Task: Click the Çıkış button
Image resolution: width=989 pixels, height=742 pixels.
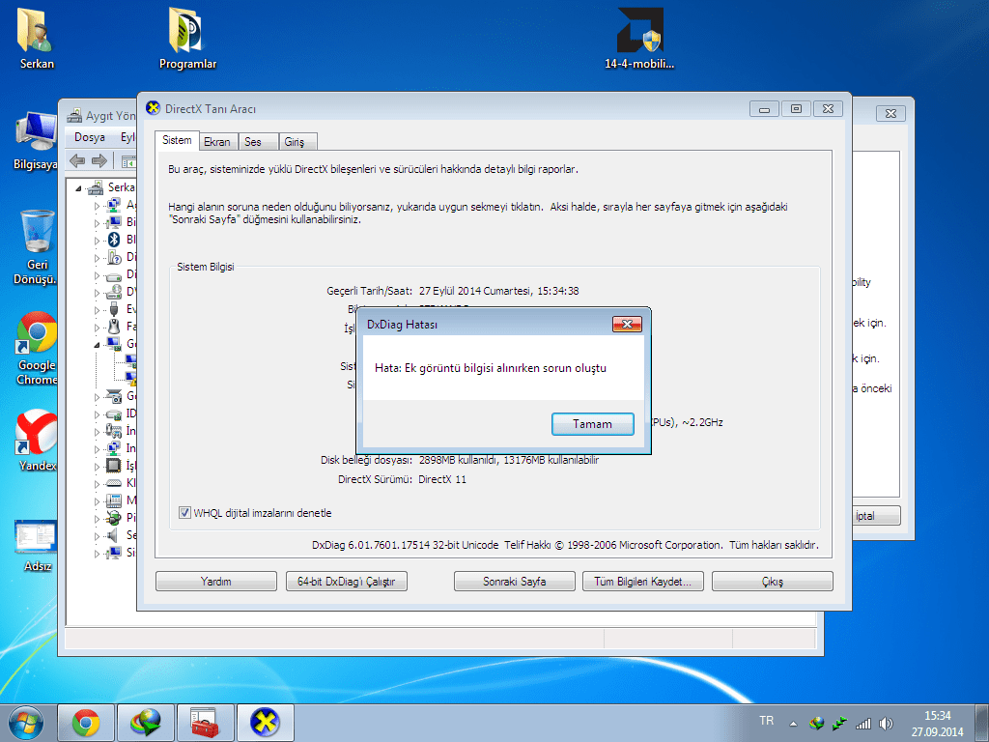Action: 772,581
